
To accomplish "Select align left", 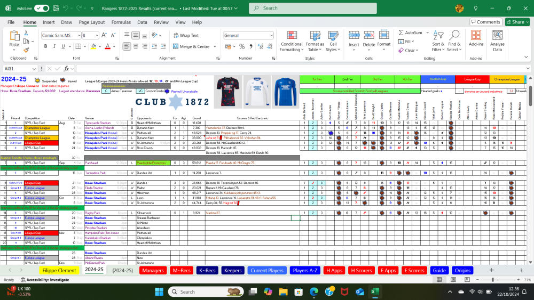I will pos(127,46).
